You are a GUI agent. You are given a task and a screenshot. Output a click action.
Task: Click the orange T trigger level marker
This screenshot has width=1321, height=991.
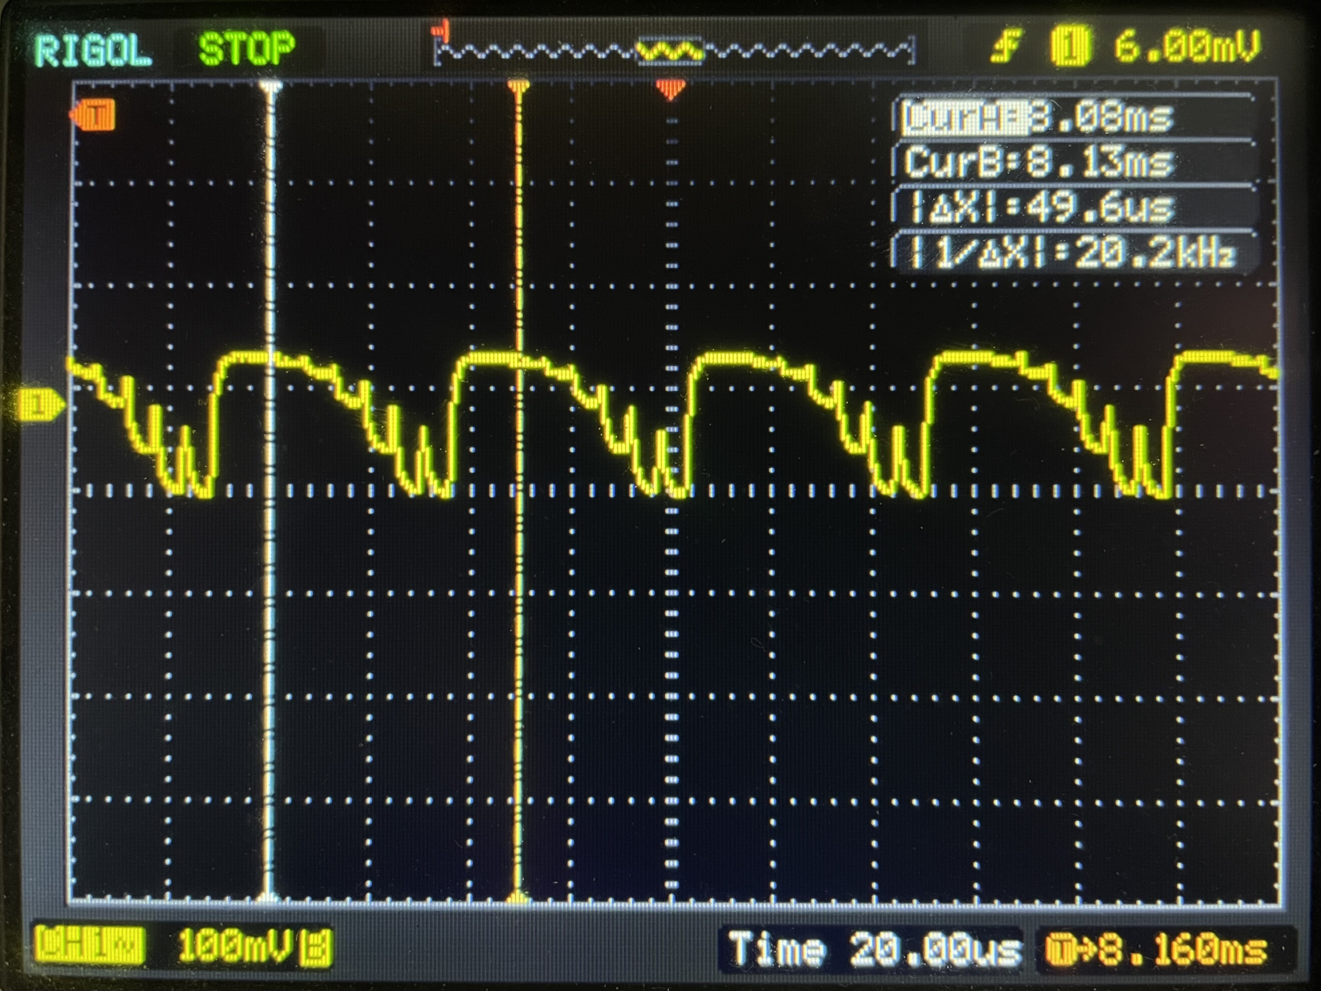point(94,114)
